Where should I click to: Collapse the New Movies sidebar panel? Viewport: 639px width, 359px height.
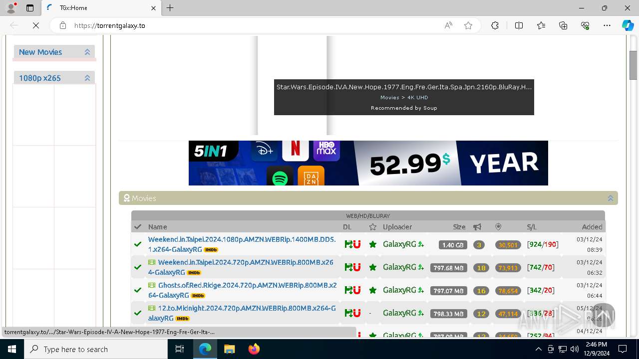(x=87, y=52)
